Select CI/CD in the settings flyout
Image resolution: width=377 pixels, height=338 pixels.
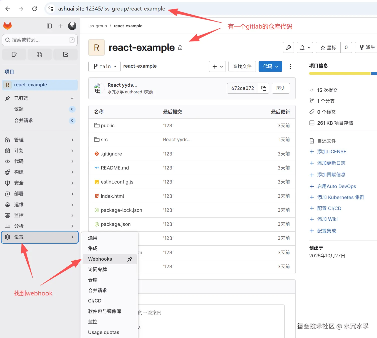point(110,301)
